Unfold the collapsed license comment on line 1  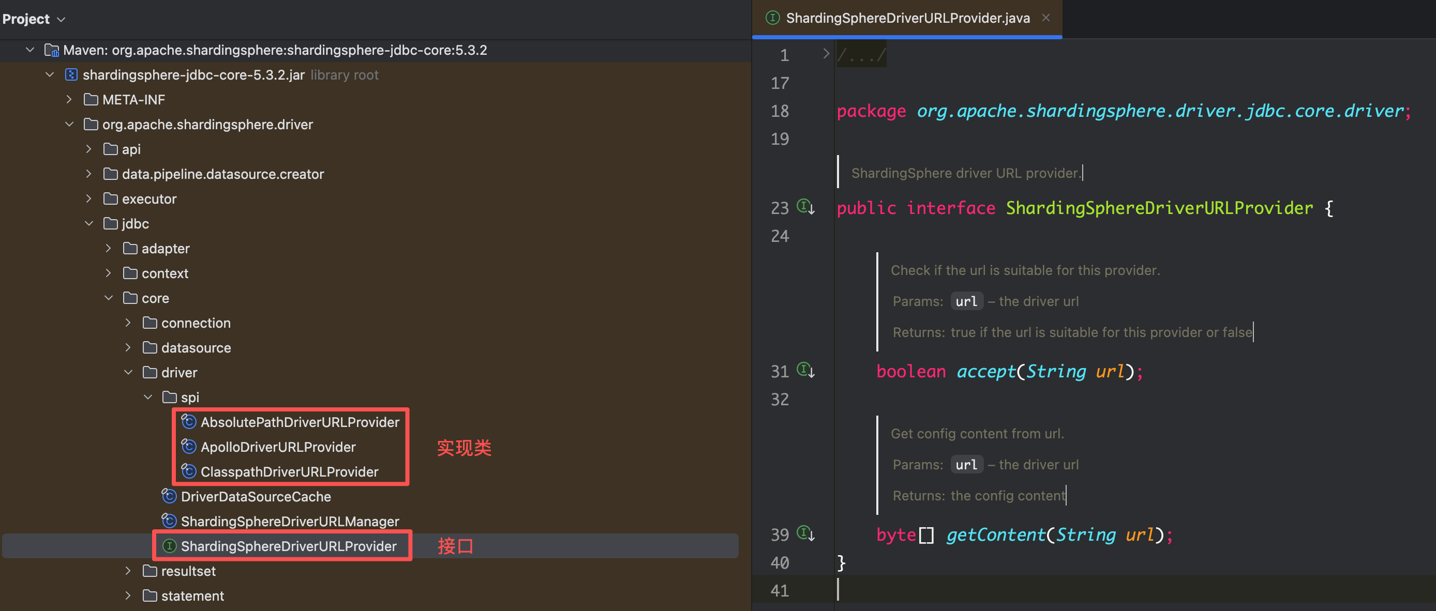click(826, 54)
